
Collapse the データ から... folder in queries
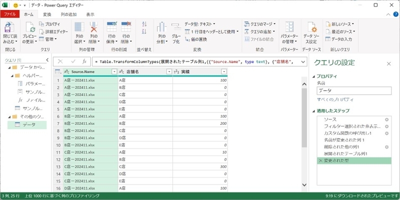click(9, 67)
